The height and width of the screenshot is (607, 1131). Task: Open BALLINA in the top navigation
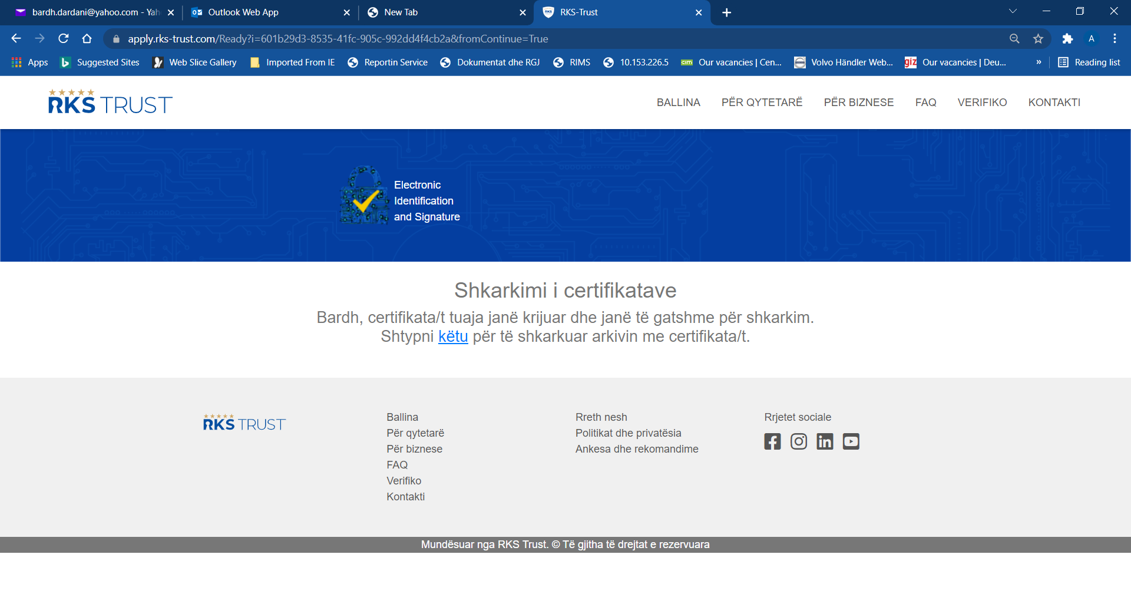point(679,103)
